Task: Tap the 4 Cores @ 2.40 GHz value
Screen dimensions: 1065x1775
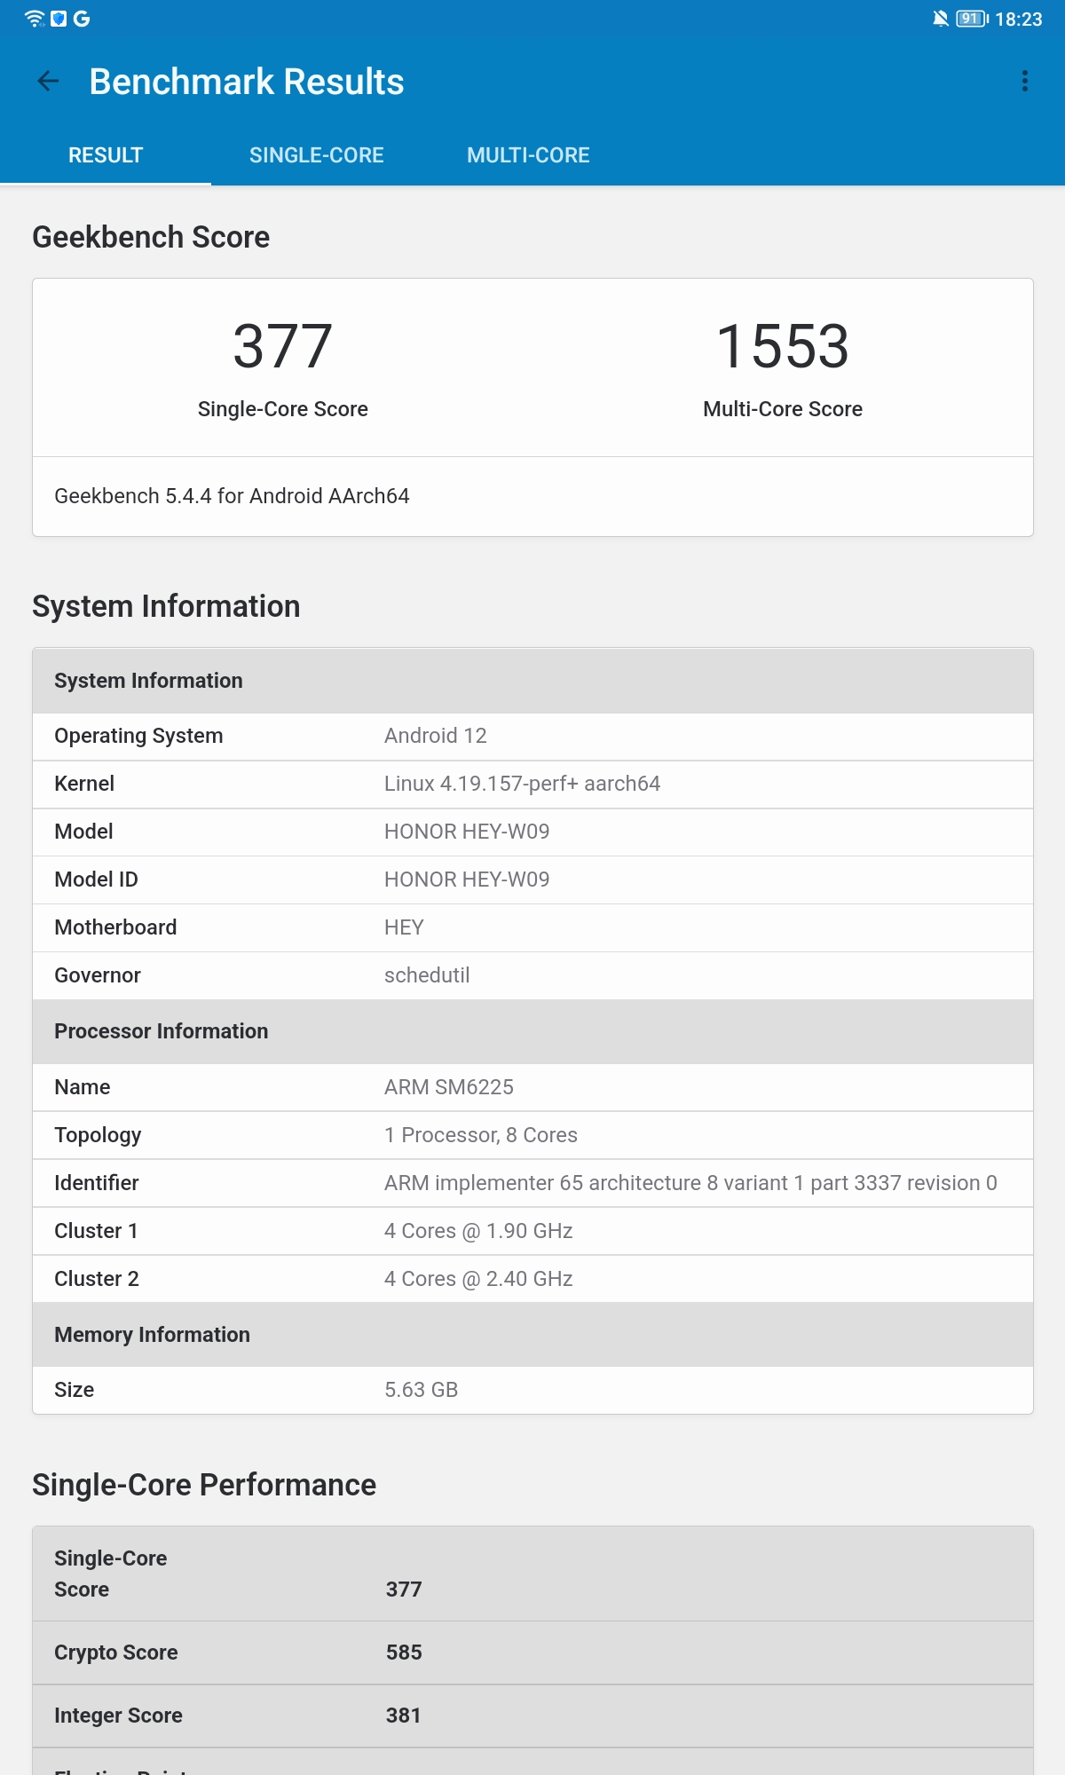Action: pyautogui.click(x=478, y=1279)
